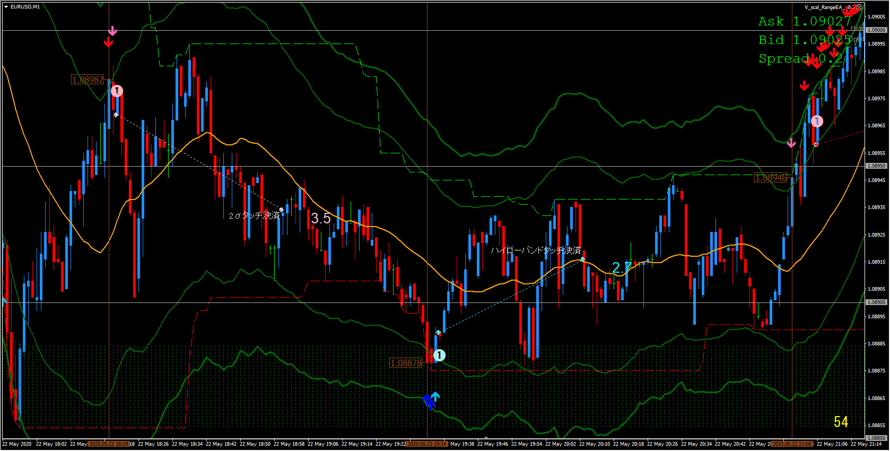Click the EURUSD,M1 chart title
The width and height of the screenshot is (890, 451).
pos(25,7)
